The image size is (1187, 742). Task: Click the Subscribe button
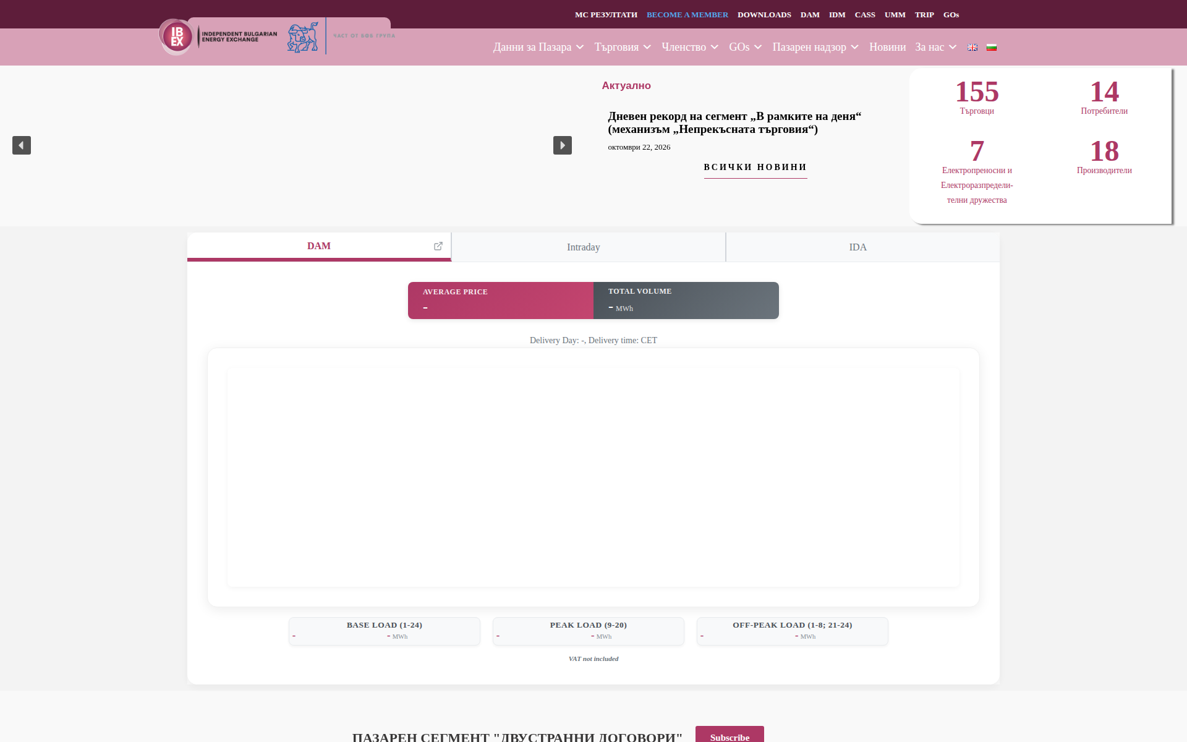730,735
